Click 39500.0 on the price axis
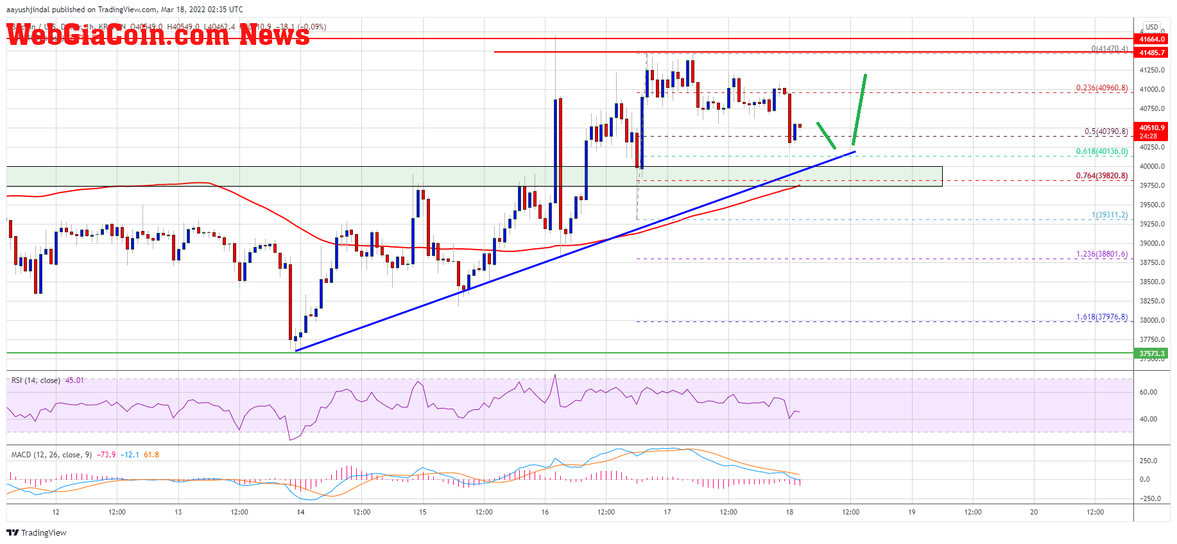This screenshot has width=1177, height=544. pos(1152,205)
